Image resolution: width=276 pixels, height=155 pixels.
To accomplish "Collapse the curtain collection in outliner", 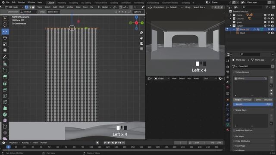I will 231,26.
